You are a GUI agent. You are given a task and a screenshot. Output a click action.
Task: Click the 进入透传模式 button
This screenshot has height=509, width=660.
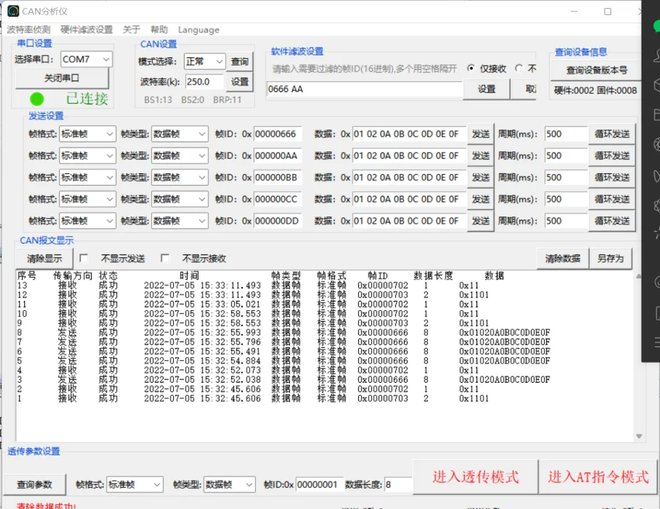point(475,477)
